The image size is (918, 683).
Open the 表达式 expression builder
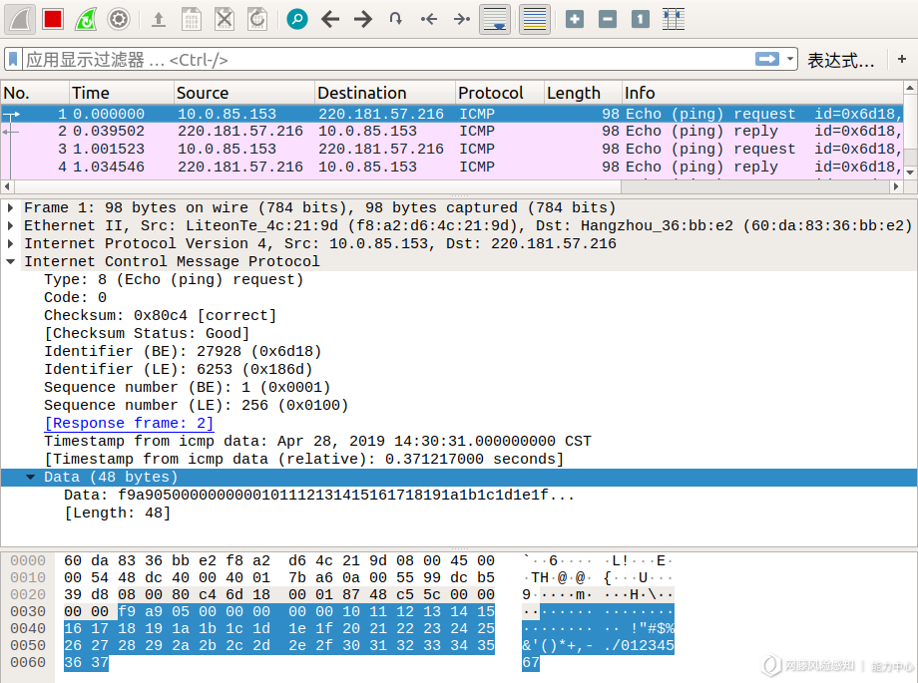(x=841, y=60)
